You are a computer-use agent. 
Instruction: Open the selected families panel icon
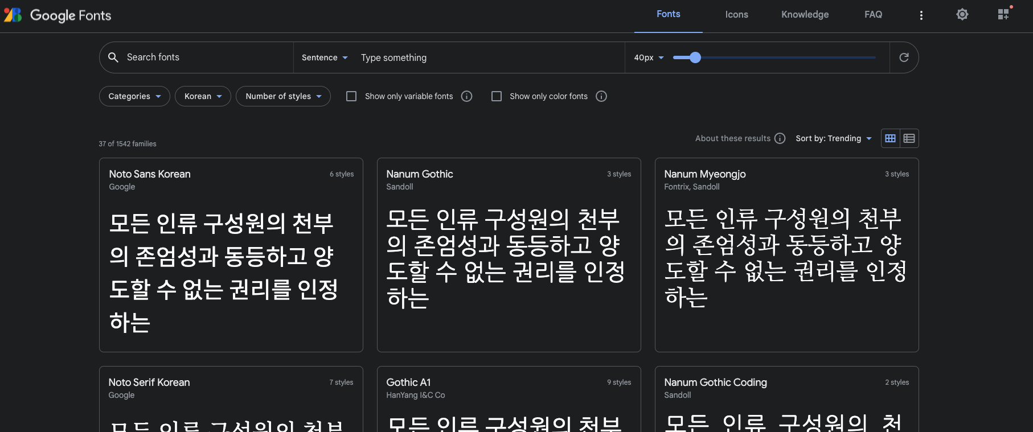pyautogui.click(x=1004, y=15)
